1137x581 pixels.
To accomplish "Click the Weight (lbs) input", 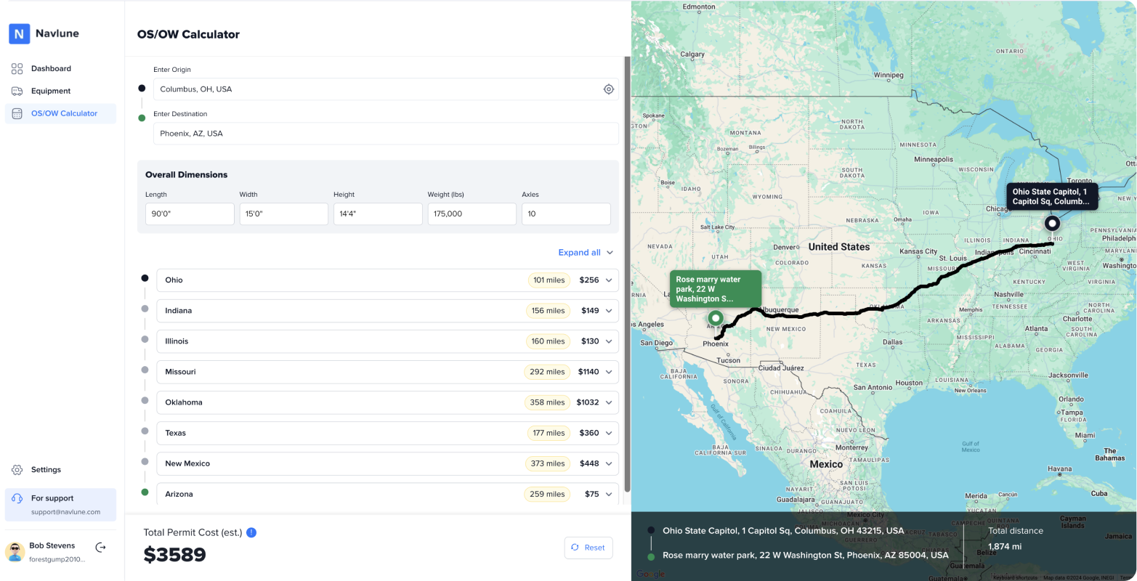I will click(x=472, y=214).
